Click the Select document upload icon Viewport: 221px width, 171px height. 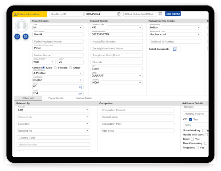pos(175,49)
